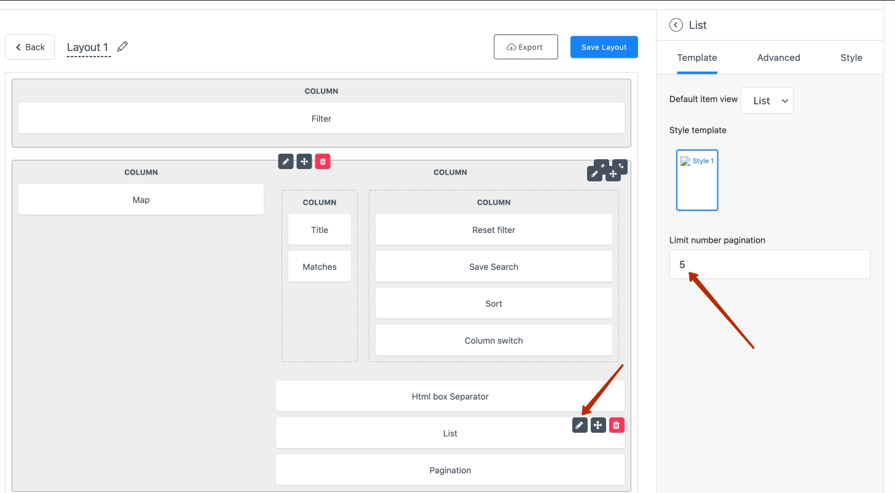895x493 pixels.
Task: Click the pencil icon left of row's move icon
Action: 286,162
